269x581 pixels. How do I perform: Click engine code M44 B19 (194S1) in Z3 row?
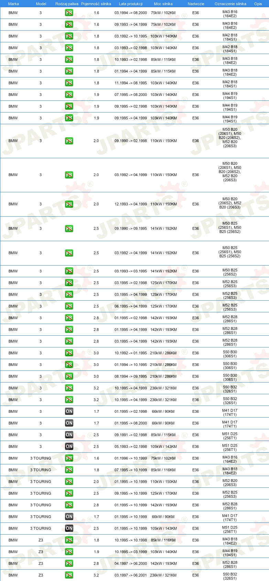[x=230, y=553]
